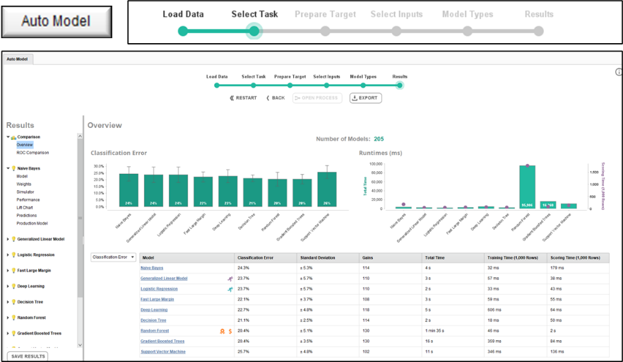Image resolution: width=623 pixels, height=362 pixels.
Task: Expand Deep Learning tree node
Action: coord(8,286)
